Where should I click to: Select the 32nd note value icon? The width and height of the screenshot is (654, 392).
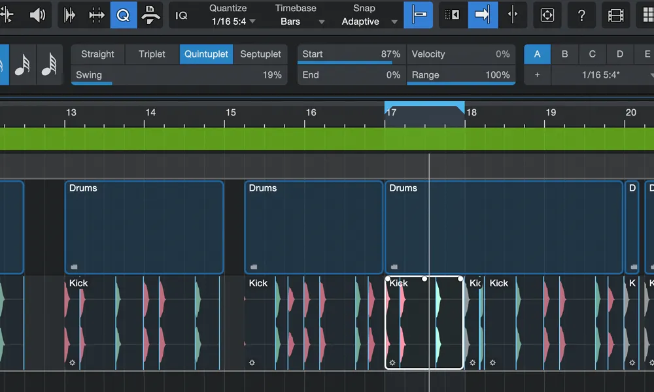point(22,65)
